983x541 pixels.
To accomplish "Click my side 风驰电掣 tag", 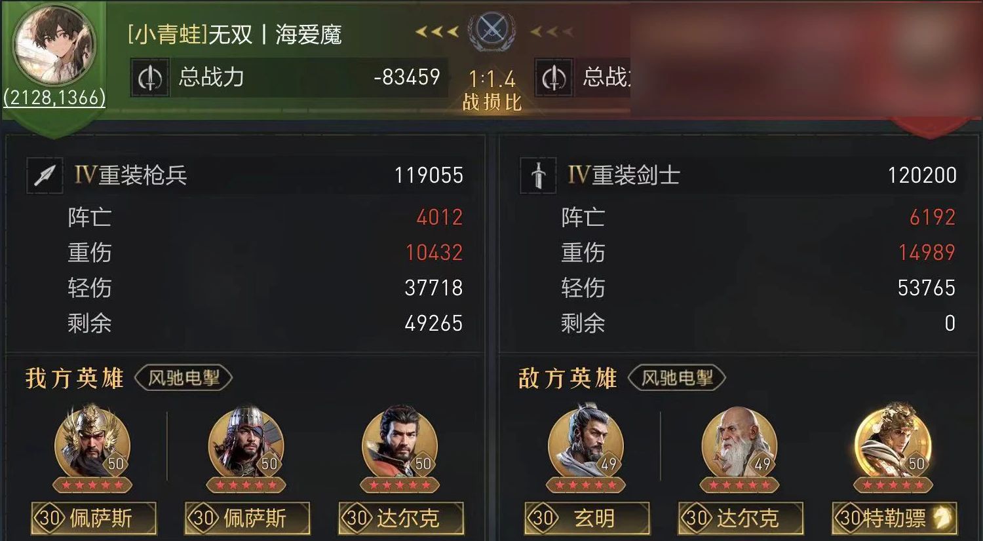I will [183, 378].
